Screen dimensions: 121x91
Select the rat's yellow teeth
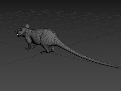tap(17, 34)
